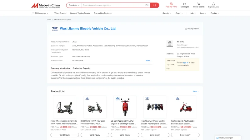Open the Inquiry Basket cart in header
The width and height of the screenshot is (250, 140).
(x=198, y=5)
